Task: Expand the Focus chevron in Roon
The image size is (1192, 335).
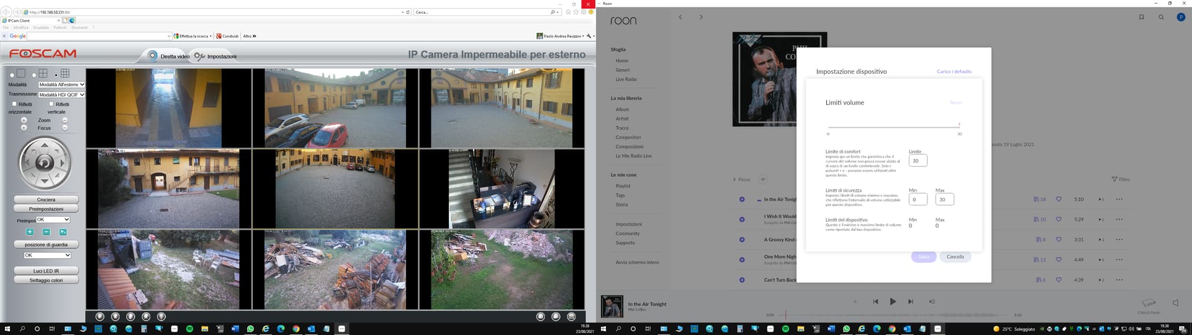Action: click(735, 179)
